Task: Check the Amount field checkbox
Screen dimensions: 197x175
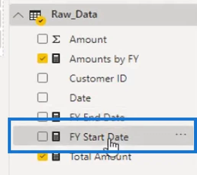Action: coord(42,39)
